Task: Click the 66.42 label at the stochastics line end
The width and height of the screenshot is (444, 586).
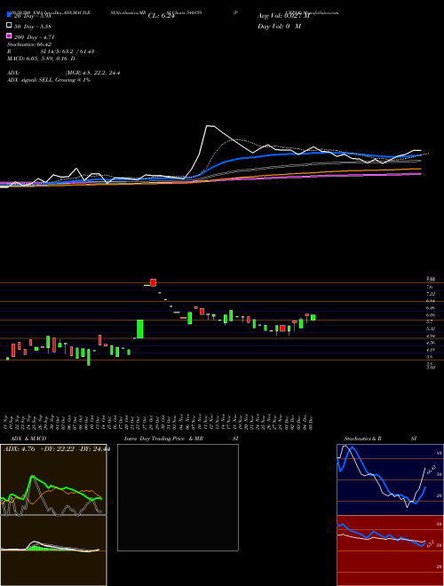Action: (x=430, y=471)
